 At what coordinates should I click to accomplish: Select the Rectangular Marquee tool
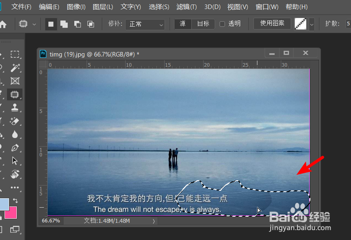(15, 54)
